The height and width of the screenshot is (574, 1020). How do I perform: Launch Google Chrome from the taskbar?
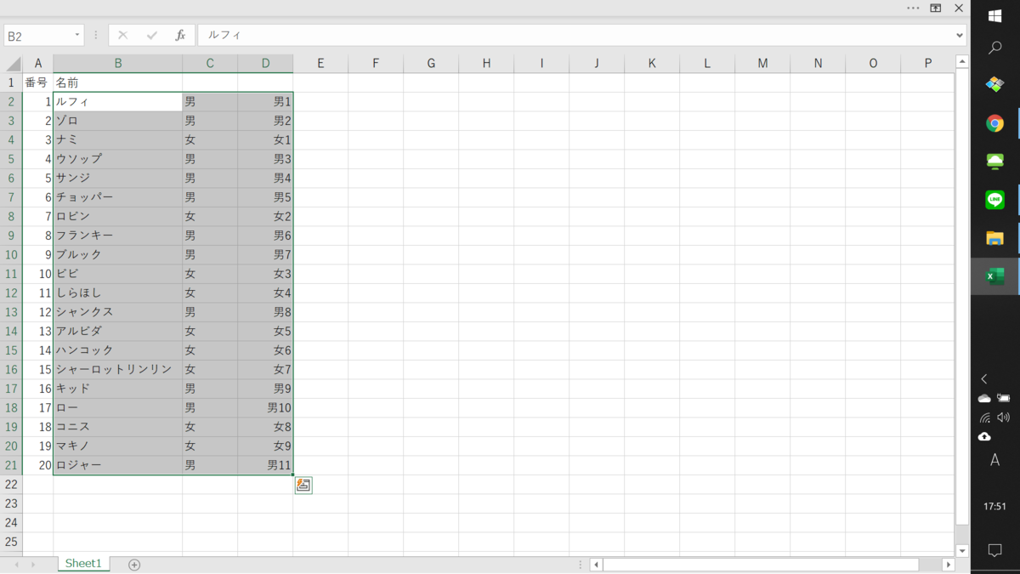click(994, 123)
